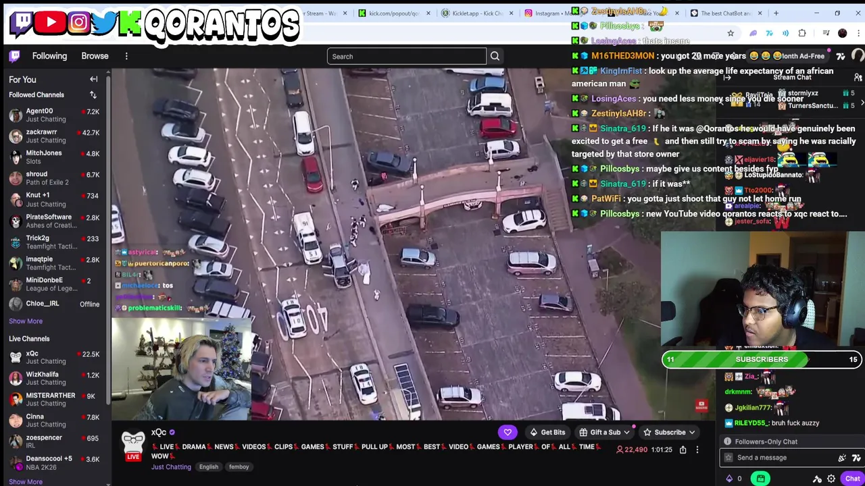Viewport: 865px width, 486px height.
Task: Click the share stream icon
Action: coord(683,450)
